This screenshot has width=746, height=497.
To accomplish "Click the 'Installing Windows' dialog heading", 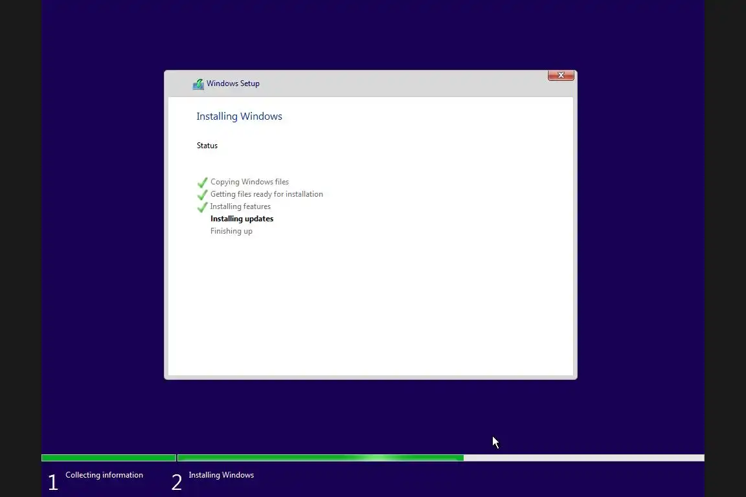I will coord(240,116).
